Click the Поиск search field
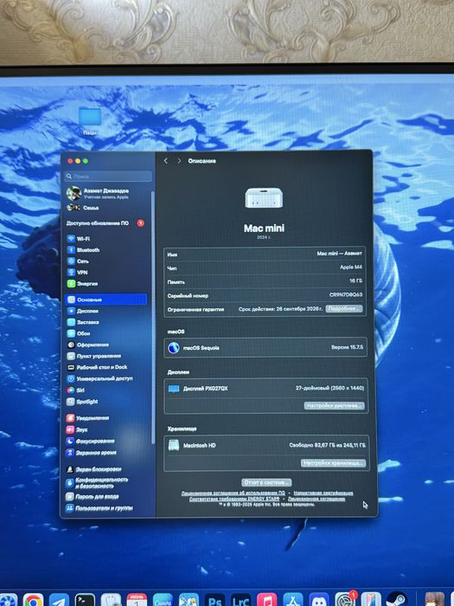The image size is (454, 606). (x=108, y=177)
